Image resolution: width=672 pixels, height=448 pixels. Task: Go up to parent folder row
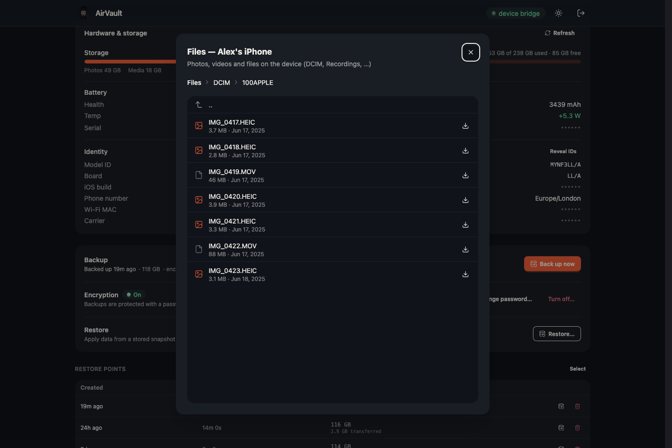[x=333, y=105]
